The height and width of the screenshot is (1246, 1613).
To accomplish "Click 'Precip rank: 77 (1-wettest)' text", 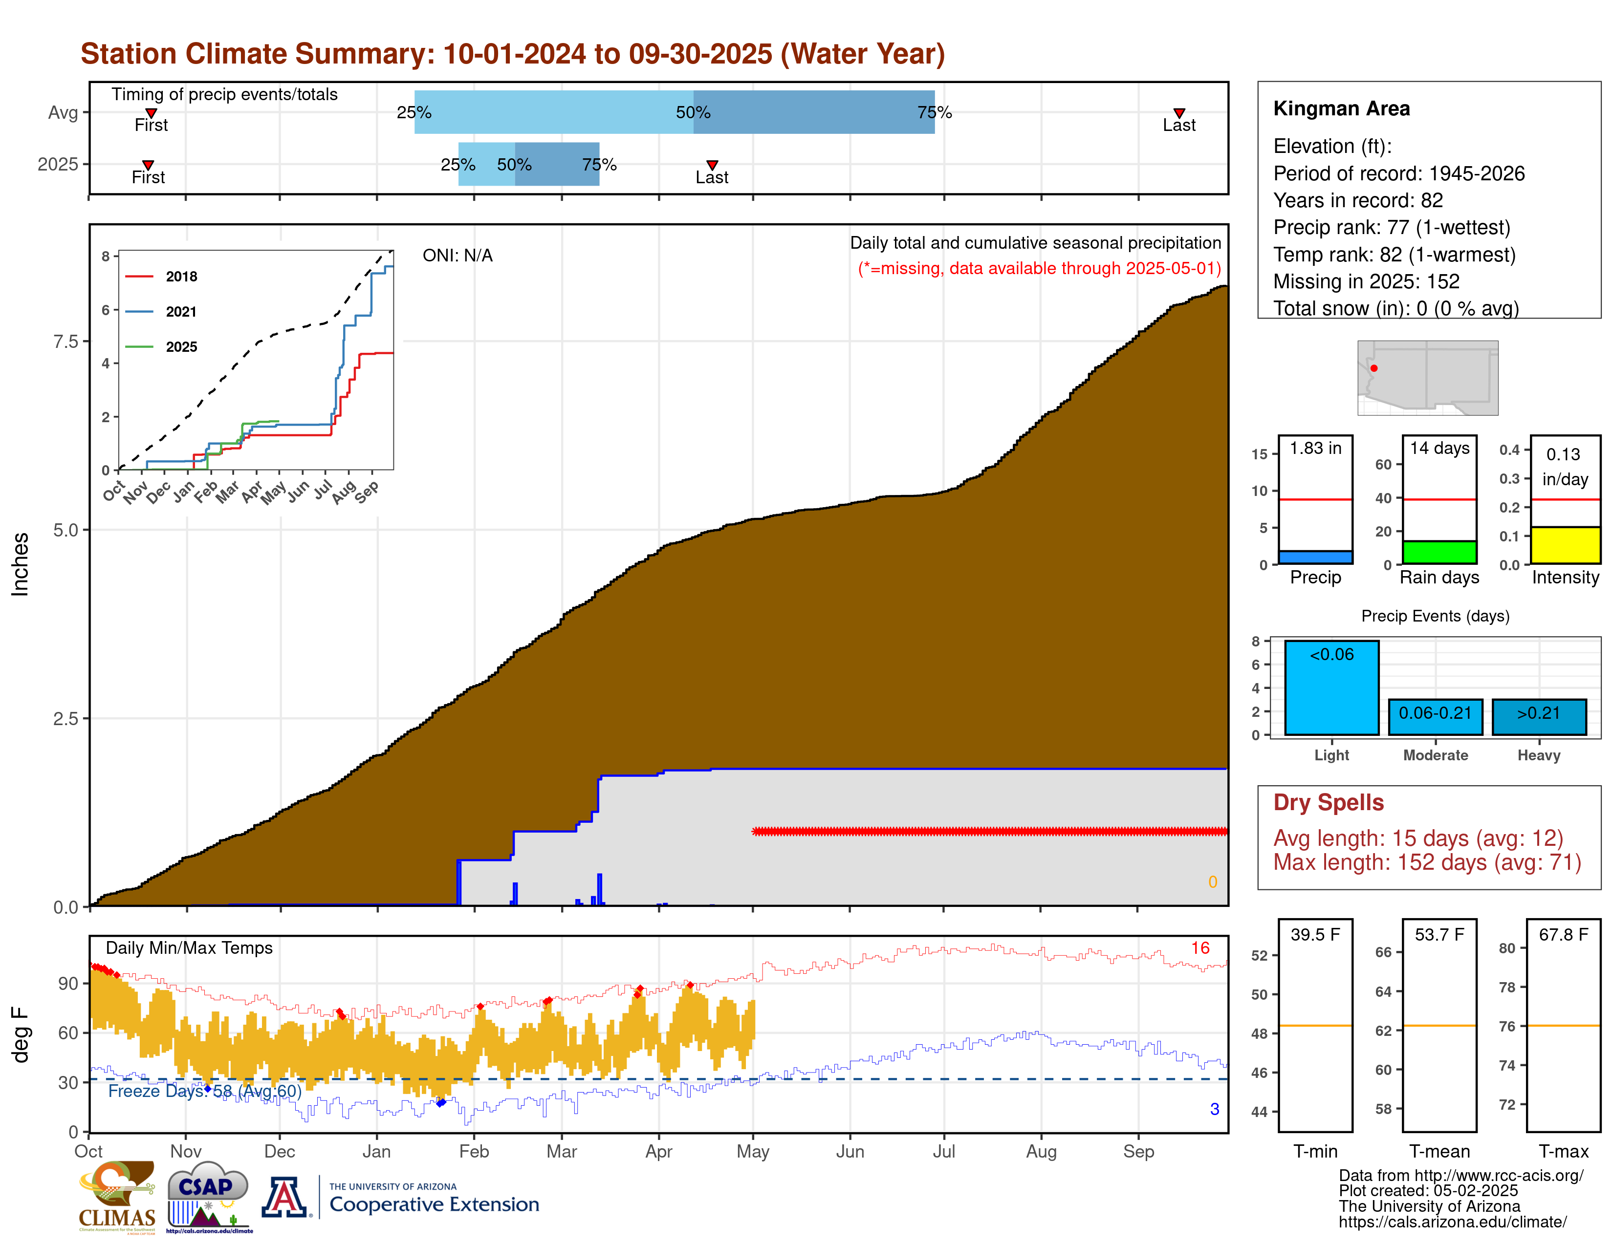I will pos(1392,227).
